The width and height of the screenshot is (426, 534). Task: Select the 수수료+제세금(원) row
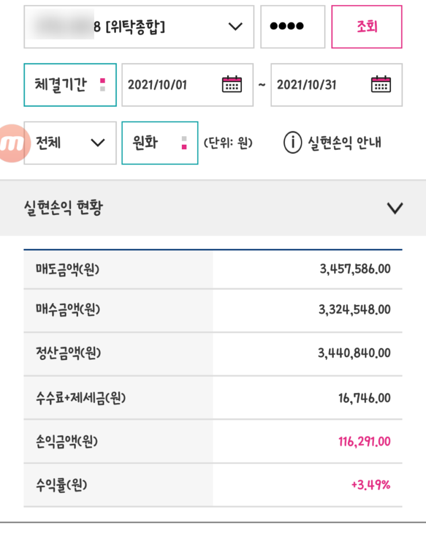point(213,397)
